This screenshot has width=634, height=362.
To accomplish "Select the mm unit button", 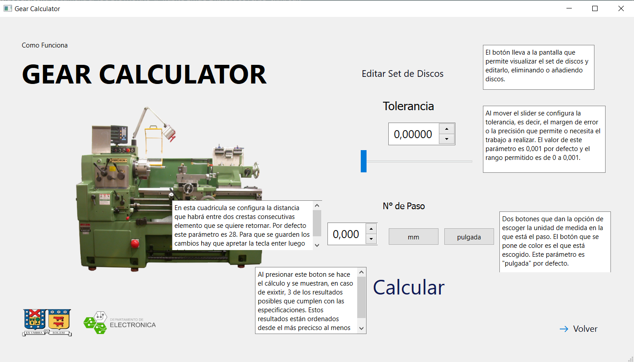I will click(413, 237).
